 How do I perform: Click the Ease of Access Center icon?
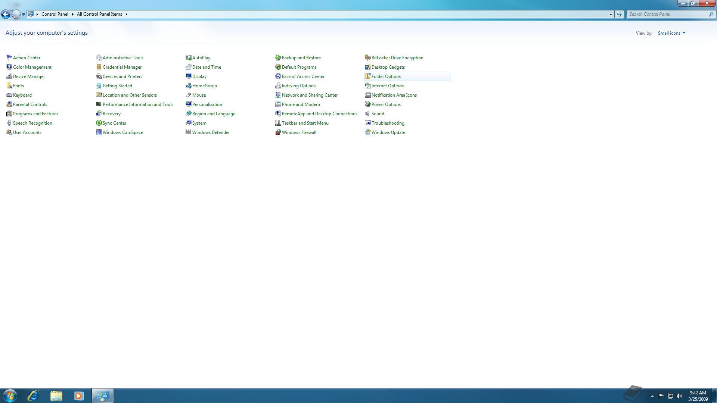click(x=278, y=76)
